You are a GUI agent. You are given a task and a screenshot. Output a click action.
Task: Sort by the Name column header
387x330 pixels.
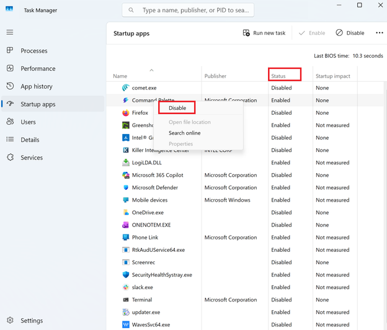click(120, 76)
